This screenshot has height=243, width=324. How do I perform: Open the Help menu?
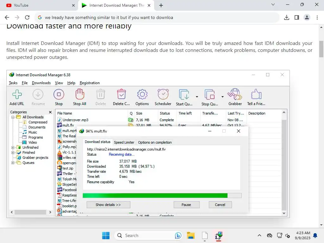(x=71, y=83)
